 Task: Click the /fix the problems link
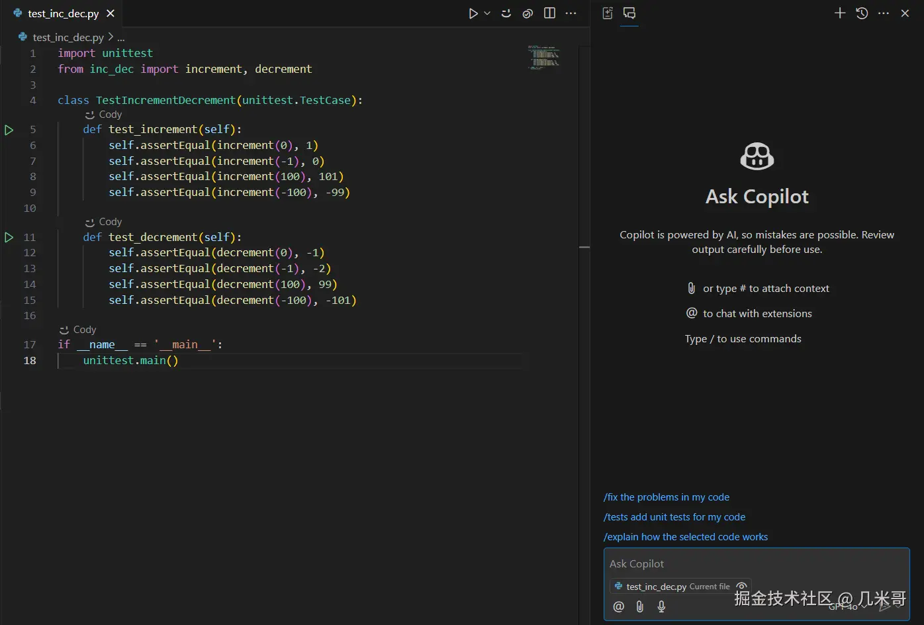pyautogui.click(x=667, y=497)
